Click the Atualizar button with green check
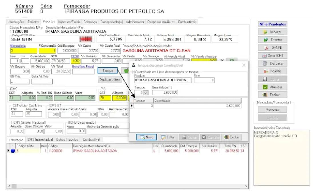313x191 pixels. pyautogui.click(x=272, y=87)
